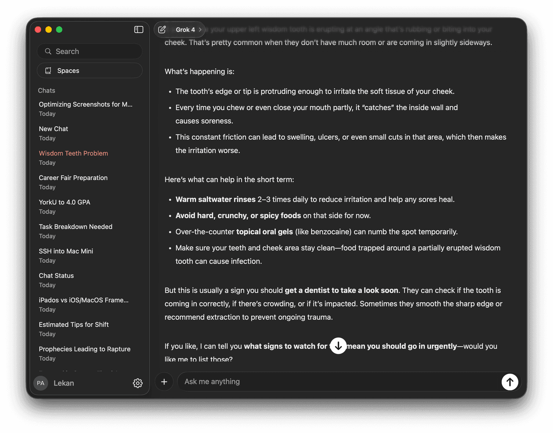Click the Lekan account name

click(64, 383)
